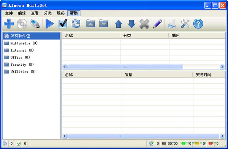Select the Security (0) category
Screen dimensions: 228x149
(x=19, y=65)
